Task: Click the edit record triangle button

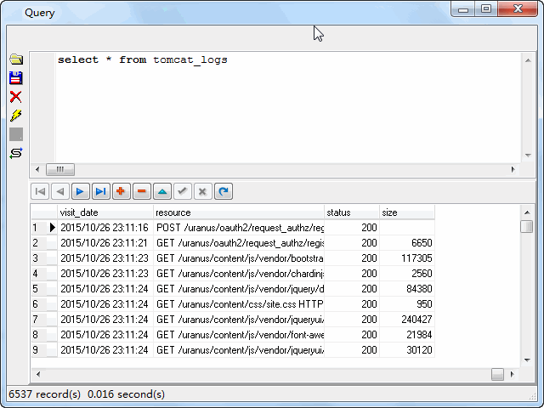Action: coord(161,191)
